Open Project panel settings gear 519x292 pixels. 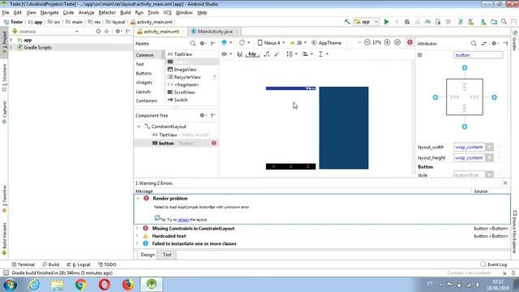click(x=118, y=32)
